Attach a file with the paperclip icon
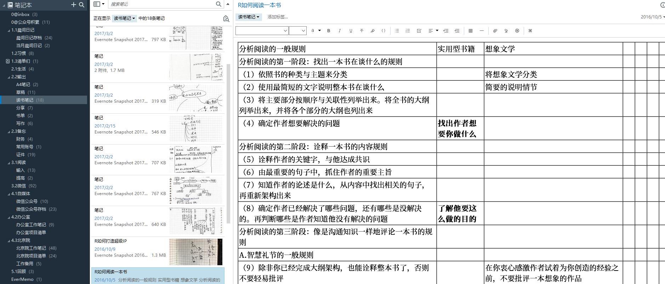The height and width of the screenshot is (284, 665). 495,31
